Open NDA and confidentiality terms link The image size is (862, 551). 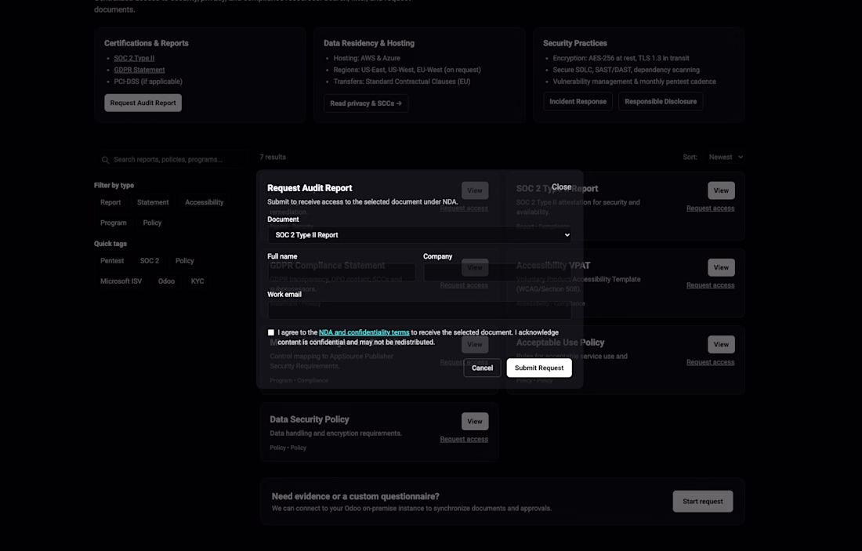(364, 332)
